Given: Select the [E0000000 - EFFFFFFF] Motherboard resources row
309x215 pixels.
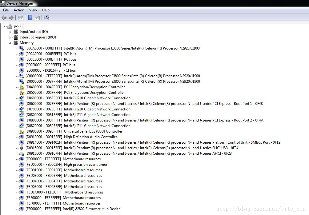Looking at the screenshot, I should (63, 159).
